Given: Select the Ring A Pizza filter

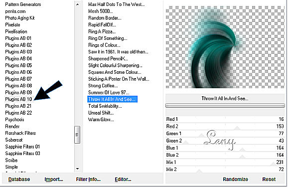Looking at the screenshot, I should click(x=102, y=31).
